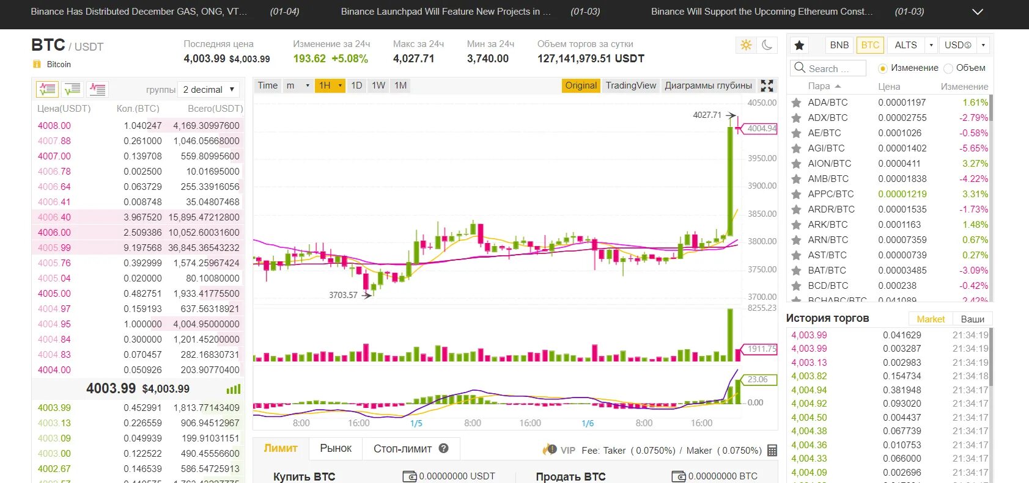Image resolution: width=1029 pixels, height=483 pixels.
Task: Open ALTS market dropdown arrow
Action: [x=931, y=45]
